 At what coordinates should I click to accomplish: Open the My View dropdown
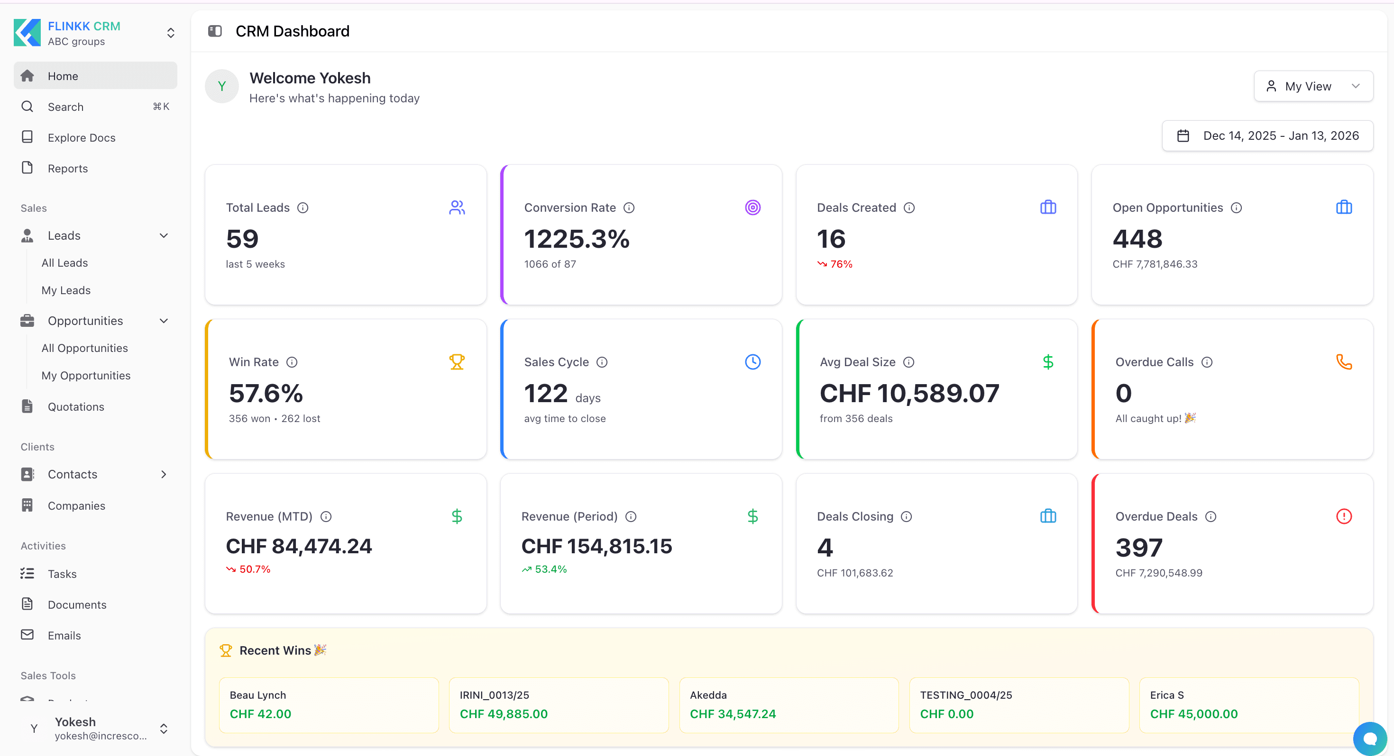[1313, 87]
